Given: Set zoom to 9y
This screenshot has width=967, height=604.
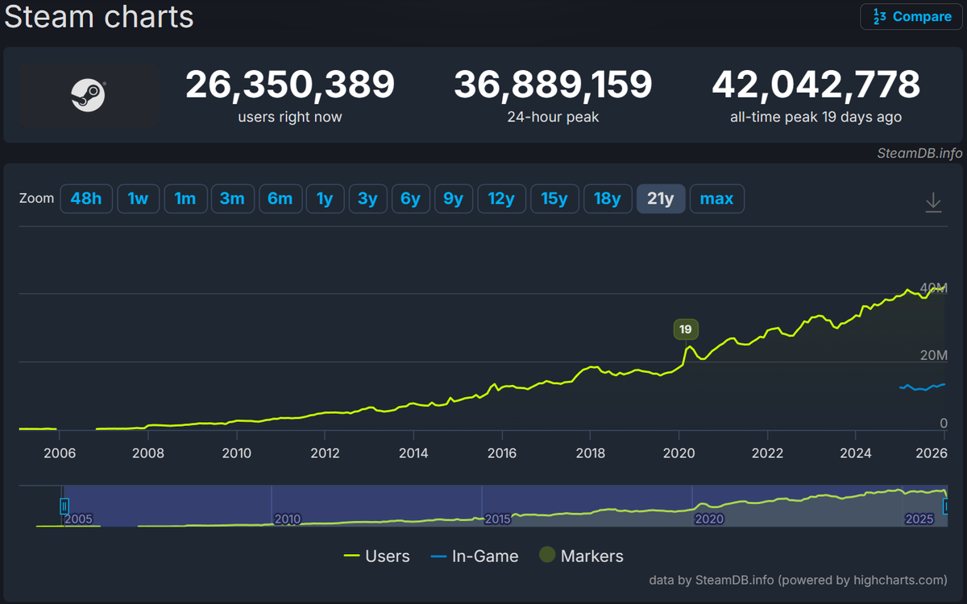Looking at the screenshot, I should point(454,199).
